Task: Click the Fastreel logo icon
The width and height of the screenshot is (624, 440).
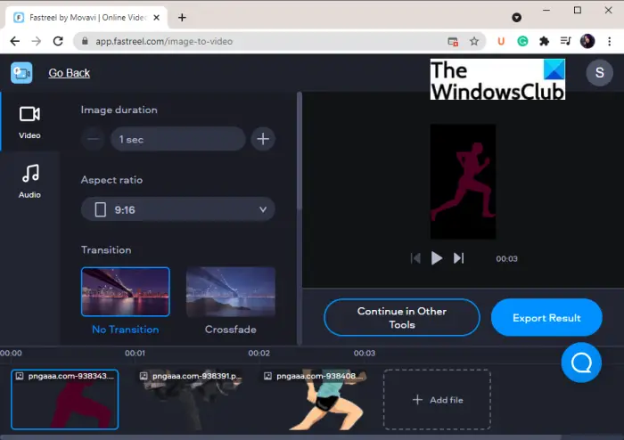Action: (x=21, y=73)
